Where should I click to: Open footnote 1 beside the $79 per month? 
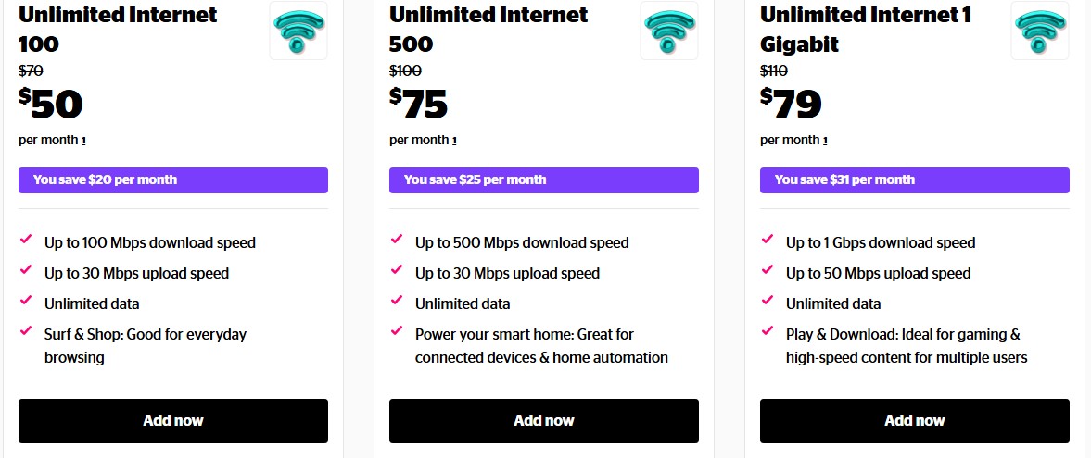click(825, 141)
